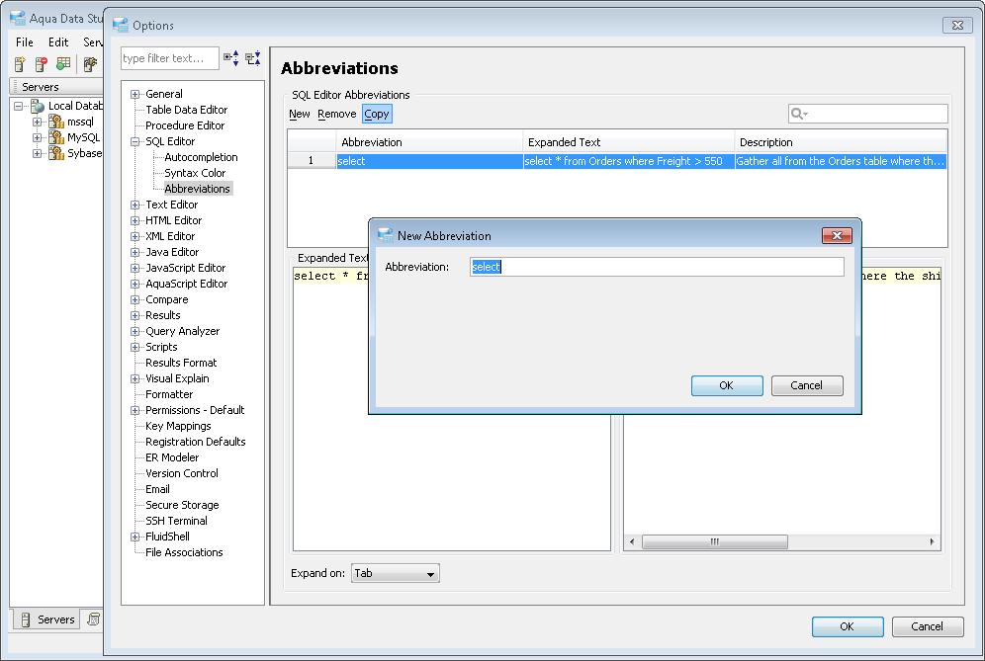This screenshot has width=985, height=661.
Task: Click the mssql server icon in Servers tree
Action: [56, 122]
